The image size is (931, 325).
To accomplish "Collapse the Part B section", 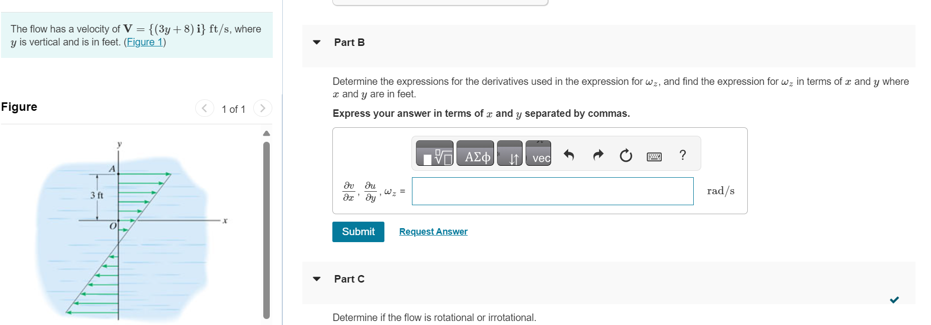I will [316, 42].
